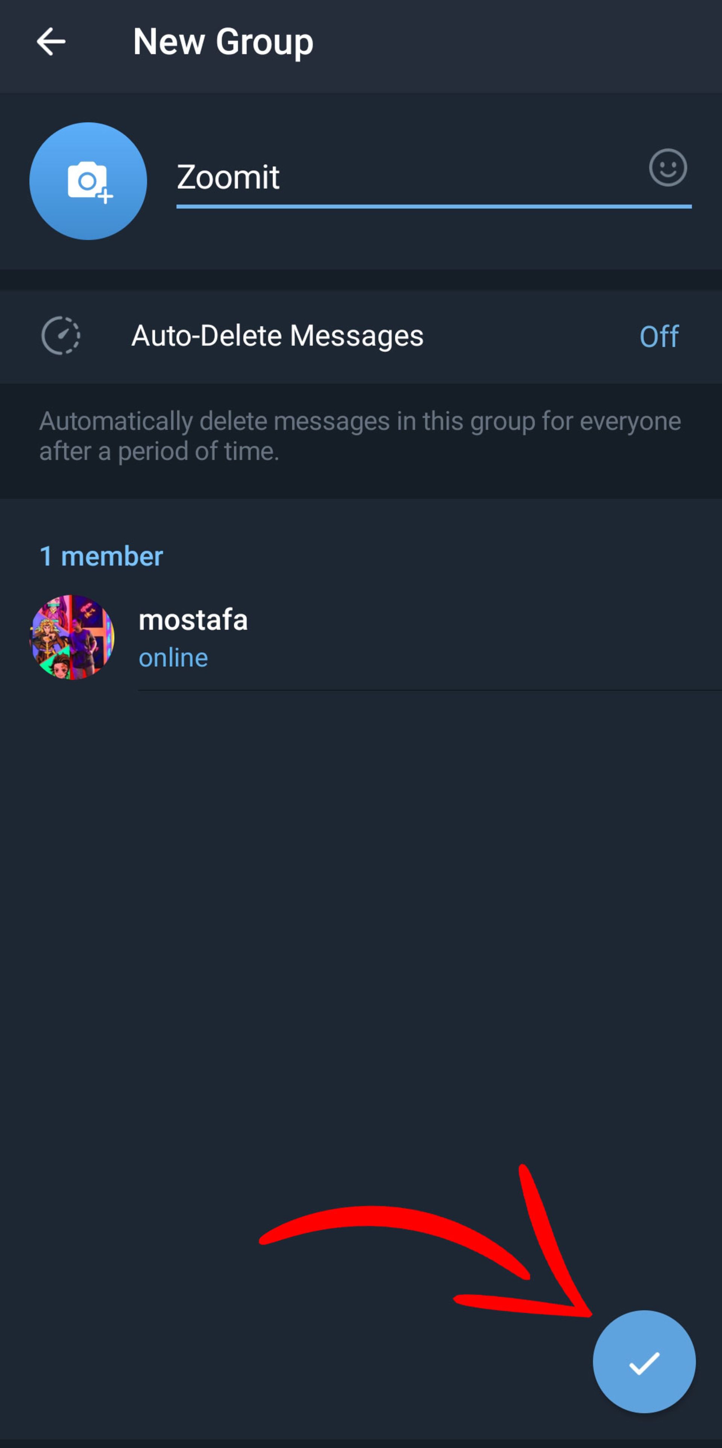Open mostafa's profile picture

coord(72,637)
